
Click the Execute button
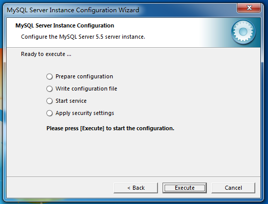(x=184, y=188)
